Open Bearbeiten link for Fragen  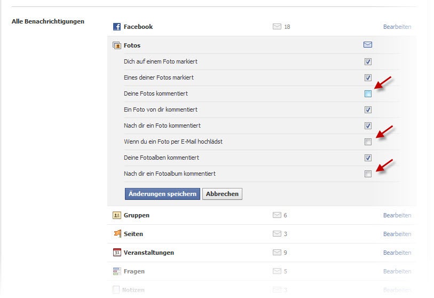[x=397, y=271]
